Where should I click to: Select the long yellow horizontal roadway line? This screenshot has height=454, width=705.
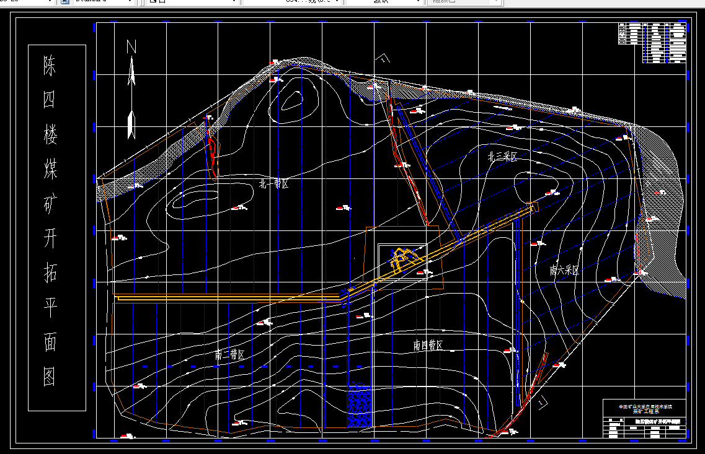click(x=228, y=298)
